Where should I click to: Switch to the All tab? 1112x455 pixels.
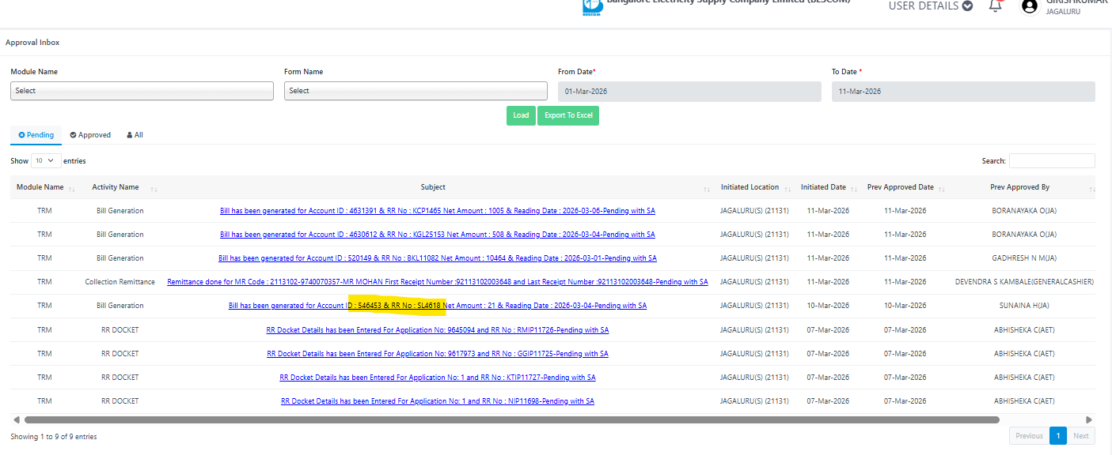(135, 135)
